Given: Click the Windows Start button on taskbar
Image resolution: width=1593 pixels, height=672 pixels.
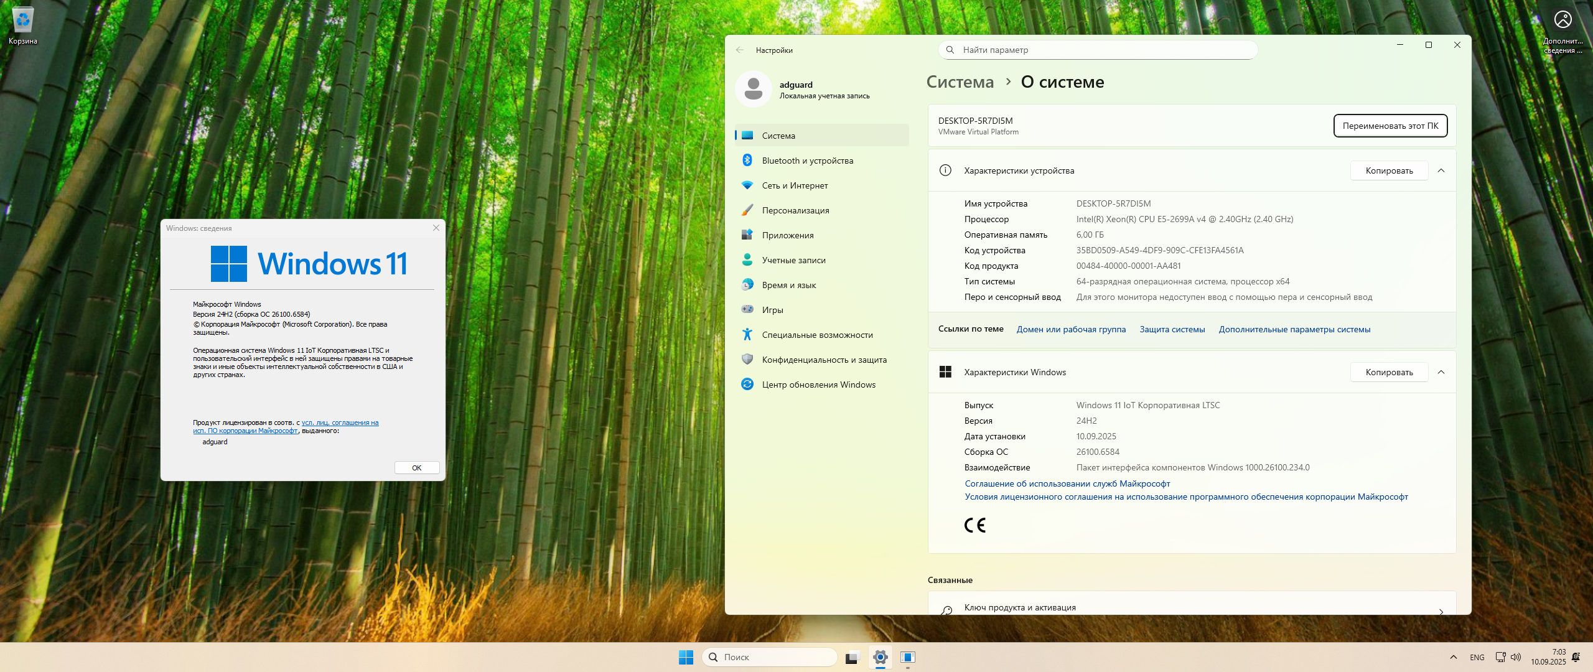Looking at the screenshot, I should (686, 657).
